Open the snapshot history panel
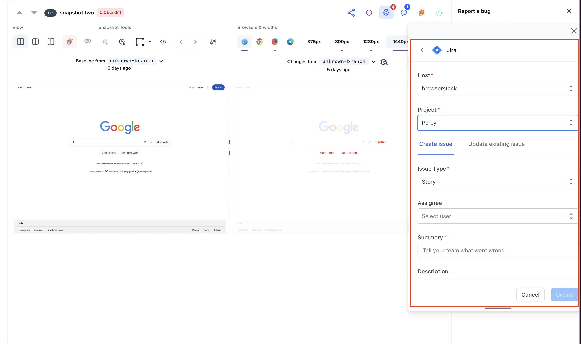Screen dimensions: 581x344 [368, 12]
